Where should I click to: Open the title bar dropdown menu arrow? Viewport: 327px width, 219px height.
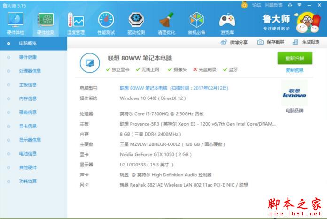(299, 5)
